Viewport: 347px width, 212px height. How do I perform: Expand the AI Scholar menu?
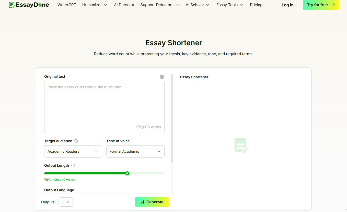point(198,5)
